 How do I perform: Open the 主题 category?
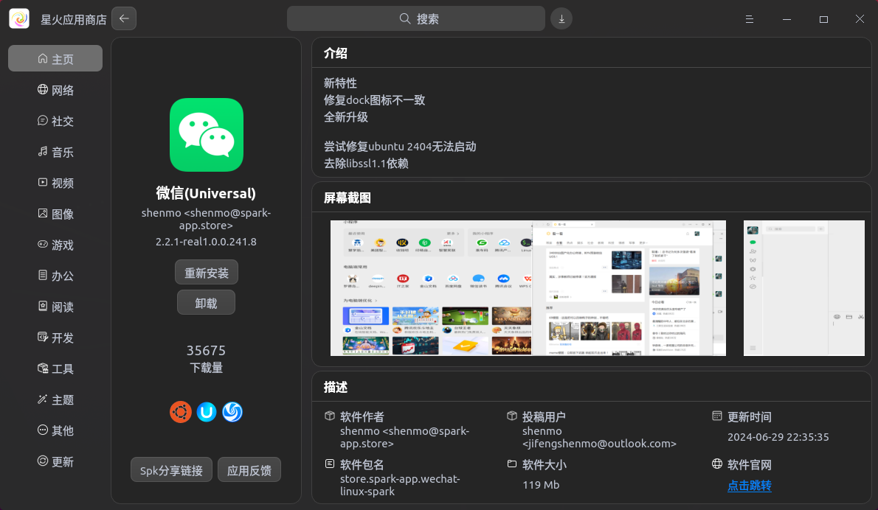point(55,400)
